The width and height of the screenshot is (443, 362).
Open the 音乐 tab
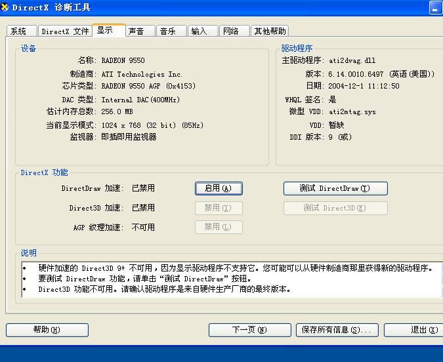coord(171,31)
